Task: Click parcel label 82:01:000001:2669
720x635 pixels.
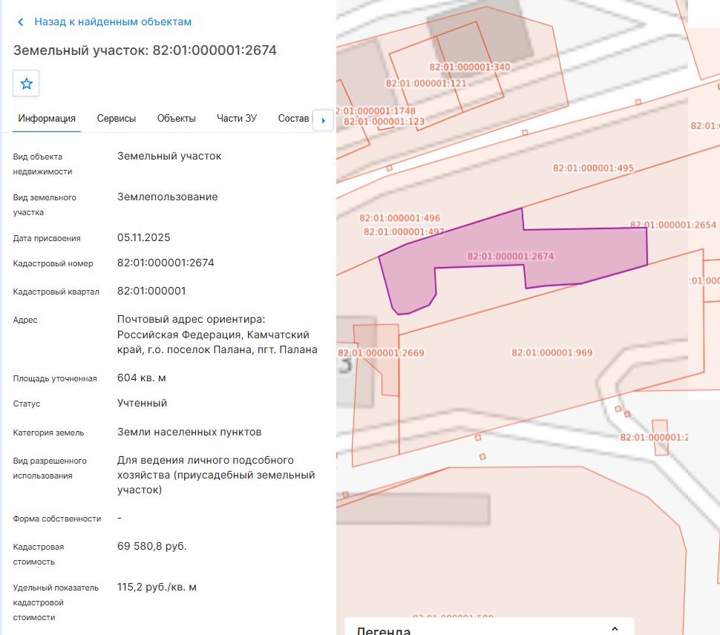Action: click(381, 353)
